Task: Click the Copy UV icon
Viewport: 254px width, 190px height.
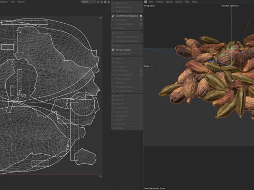Action: (x=113, y=96)
